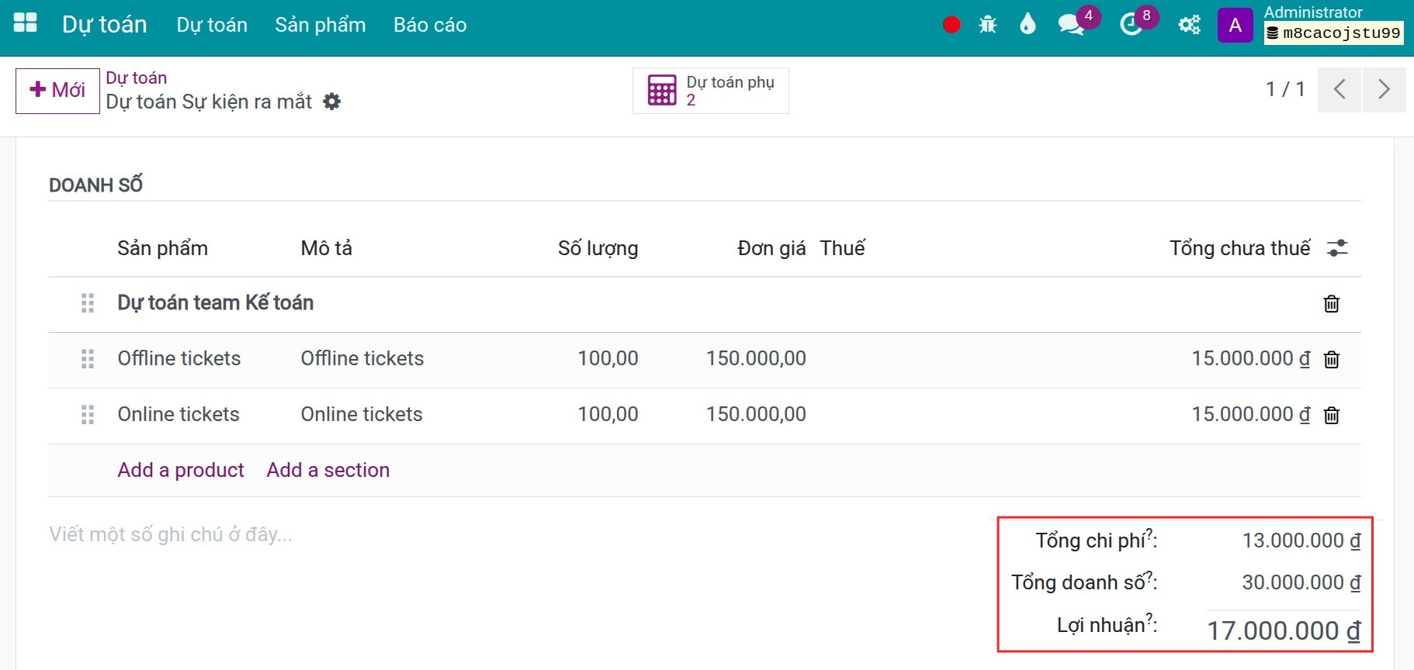Open the home apps grid menu
The width and height of the screenshot is (1414, 670).
pyautogui.click(x=26, y=23)
